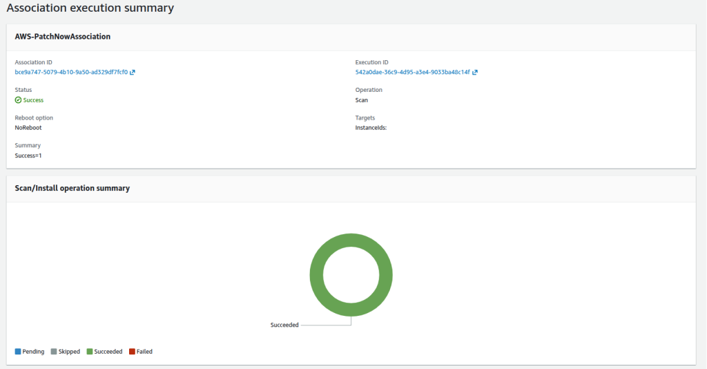The image size is (707, 369).
Task: Click the NoReboot value
Action: click(28, 128)
